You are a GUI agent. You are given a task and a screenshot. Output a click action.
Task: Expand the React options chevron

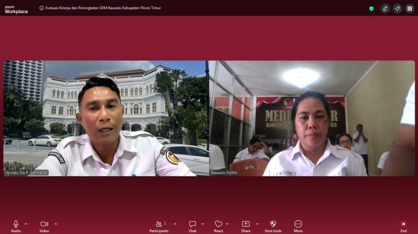tap(227, 224)
